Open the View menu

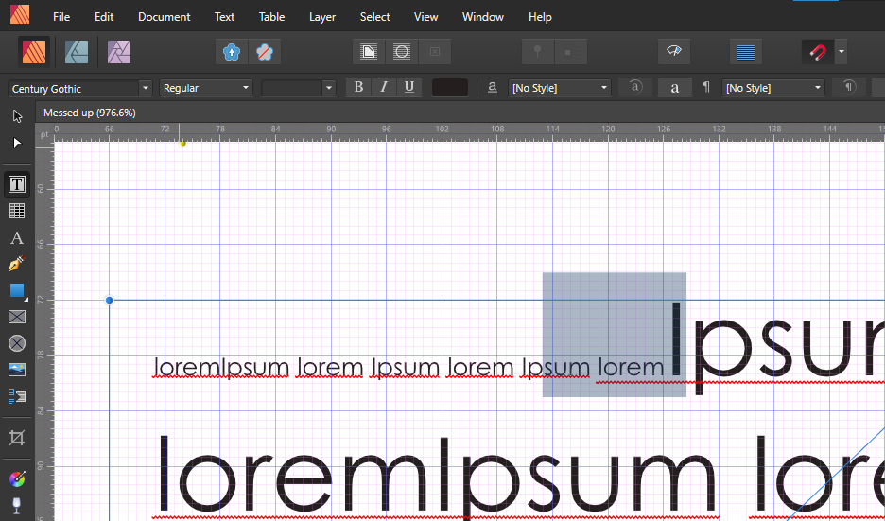coord(425,17)
